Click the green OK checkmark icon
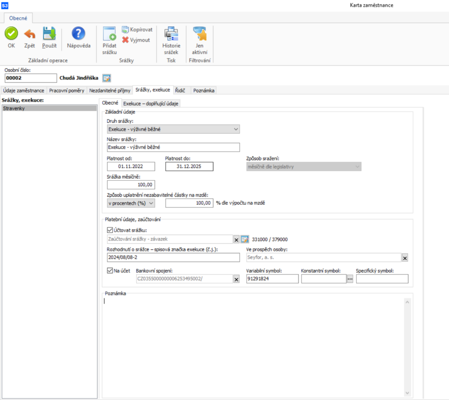The height and width of the screenshot is (400, 449). pyautogui.click(x=11, y=34)
